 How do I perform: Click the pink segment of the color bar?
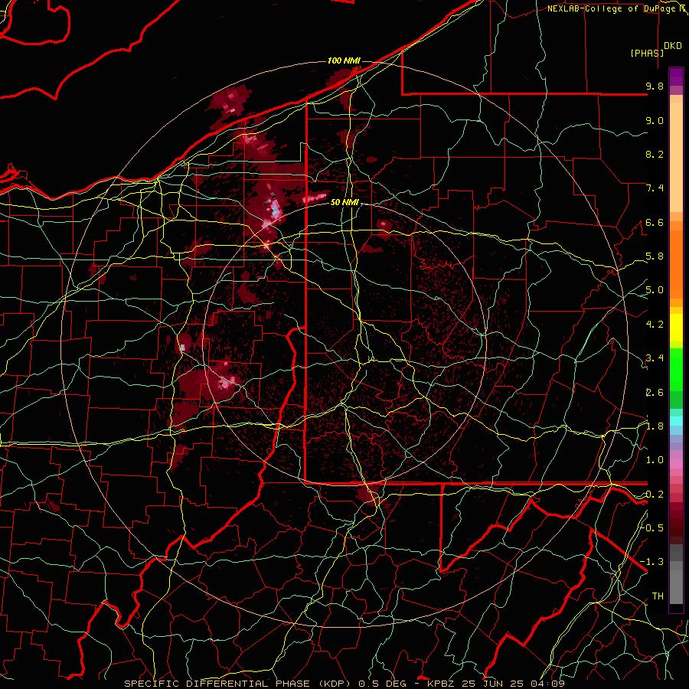point(676,464)
